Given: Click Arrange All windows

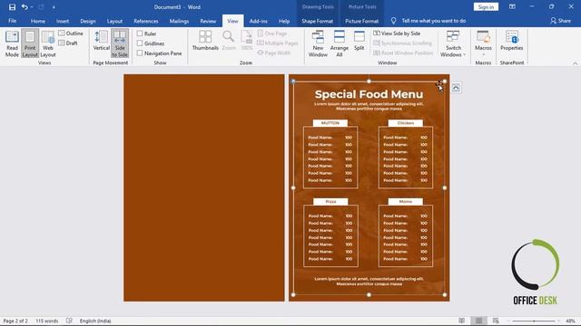Looking at the screenshot, I should pyautogui.click(x=339, y=44).
